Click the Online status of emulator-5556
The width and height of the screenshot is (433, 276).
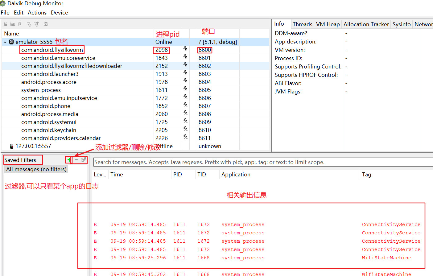click(164, 42)
